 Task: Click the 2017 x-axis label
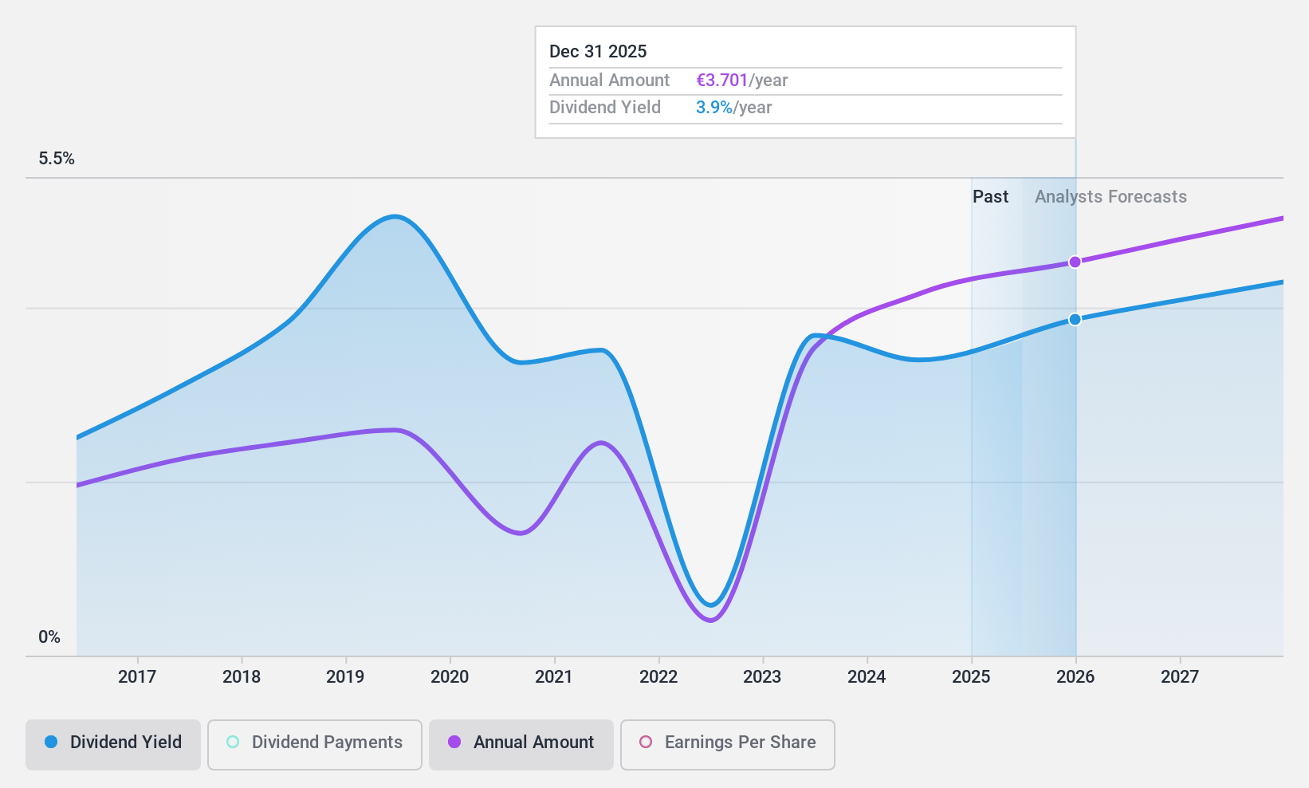137,676
